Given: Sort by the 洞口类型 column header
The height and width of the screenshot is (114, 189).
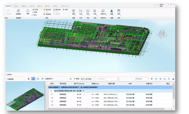Looking at the screenshot, I should 63,84.
